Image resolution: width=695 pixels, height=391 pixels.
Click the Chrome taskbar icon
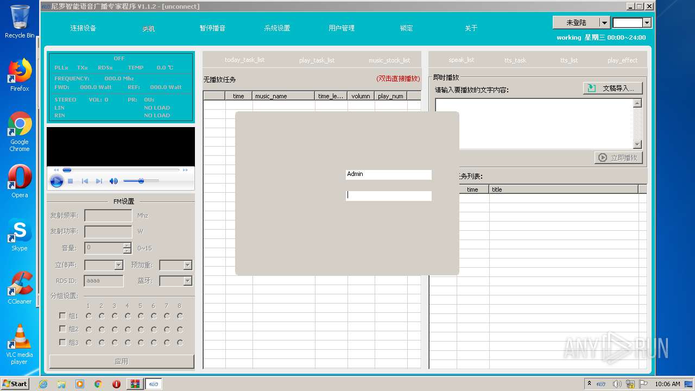98,384
